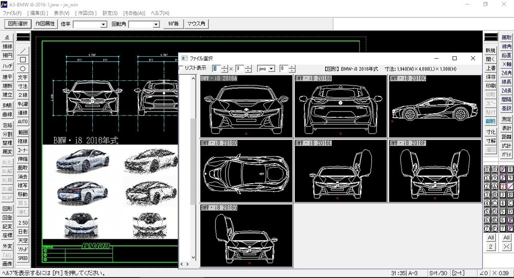
Task: Toggle layer group B square button
Action: click(510, 195)
